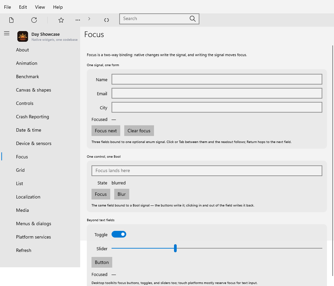The height and width of the screenshot is (286, 334).
Task: Click the Blur button
Action: click(122, 194)
